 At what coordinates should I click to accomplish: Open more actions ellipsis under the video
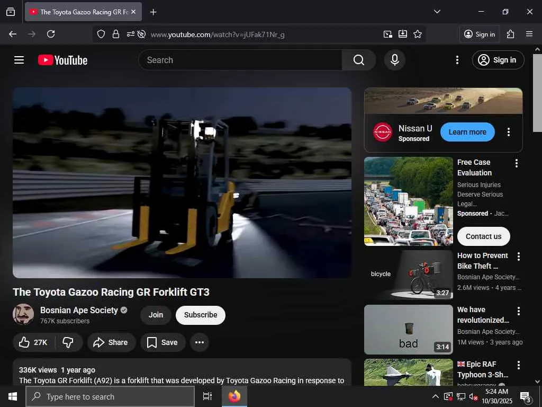[200, 342]
